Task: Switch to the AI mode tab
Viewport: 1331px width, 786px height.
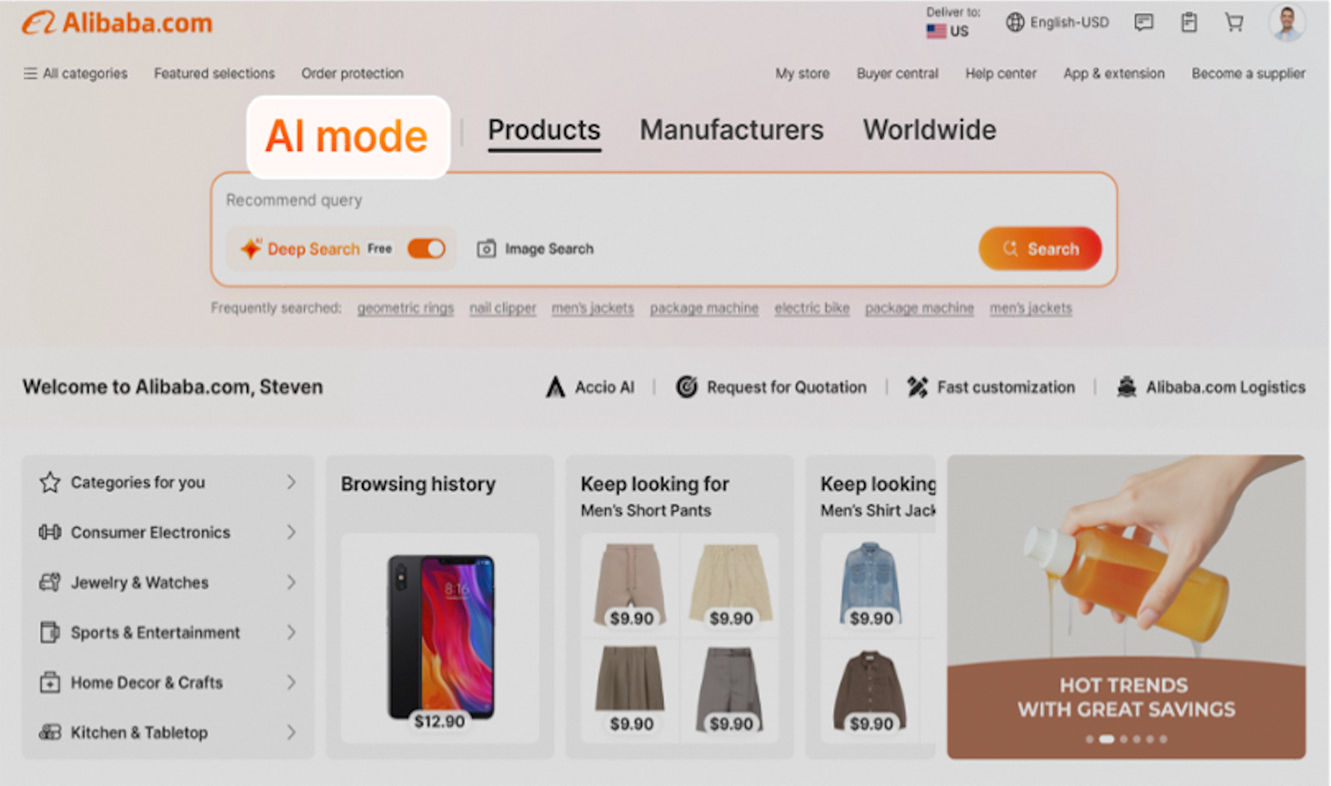Action: pyautogui.click(x=348, y=137)
